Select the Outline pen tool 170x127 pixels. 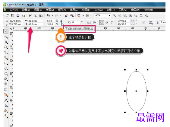click(x=6, y=105)
